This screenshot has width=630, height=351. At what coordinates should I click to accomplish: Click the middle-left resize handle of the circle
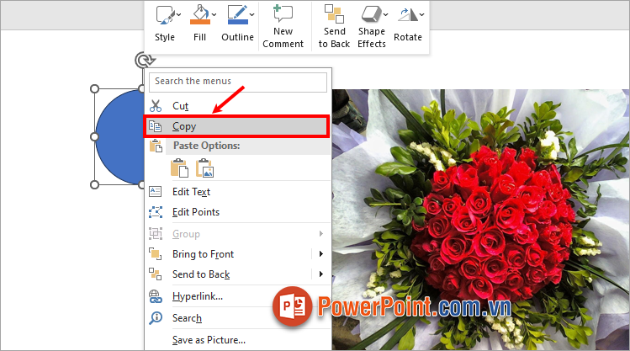(x=94, y=136)
